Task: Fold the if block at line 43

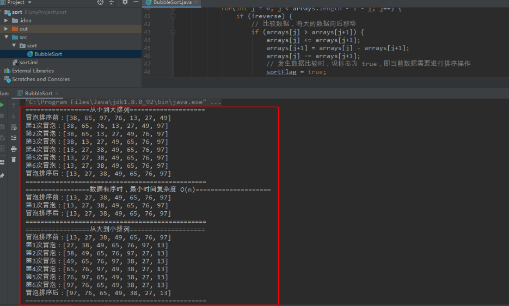Action: pyautogui.click(x=173, y=32)
